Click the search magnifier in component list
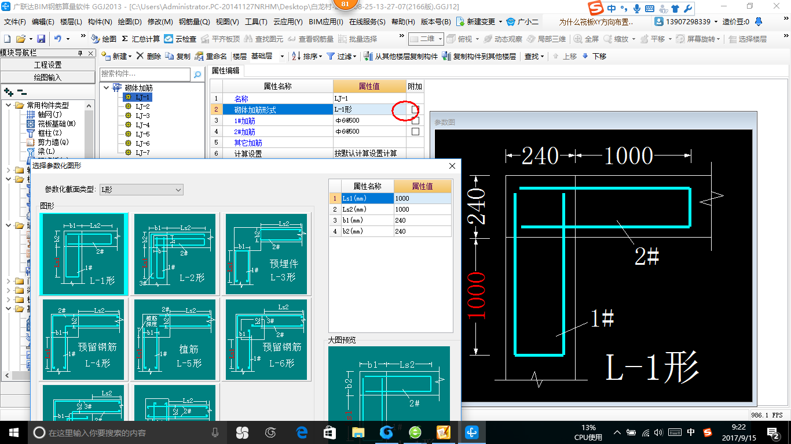This screenshot has width=791, height=444. (x=197, y=74)
